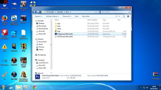161x90 pixels.
Task: Open the Ricochet desktop shortcut
Action: [x=23, y=19]
